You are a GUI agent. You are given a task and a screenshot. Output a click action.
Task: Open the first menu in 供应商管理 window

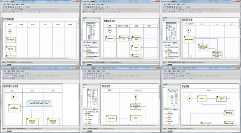point(85,71)
